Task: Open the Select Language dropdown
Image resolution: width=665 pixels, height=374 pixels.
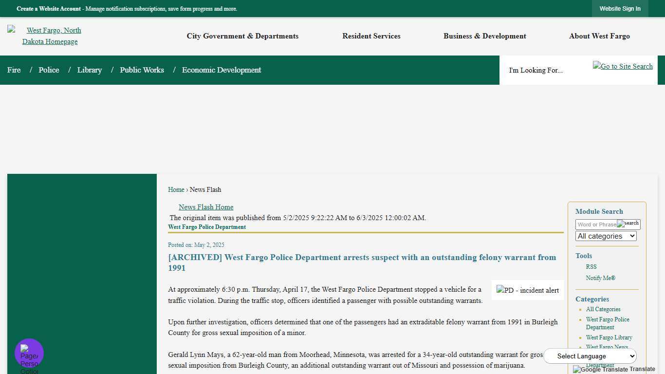Action: [590, 356]
